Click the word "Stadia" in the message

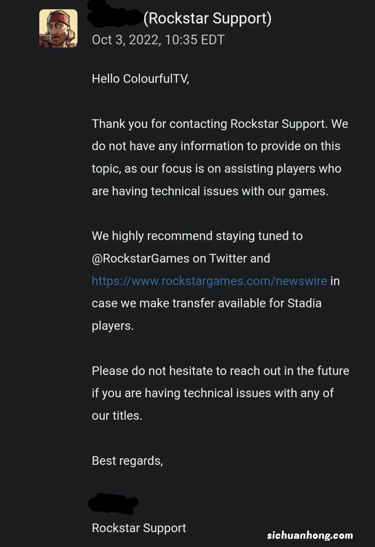(302, 304)
